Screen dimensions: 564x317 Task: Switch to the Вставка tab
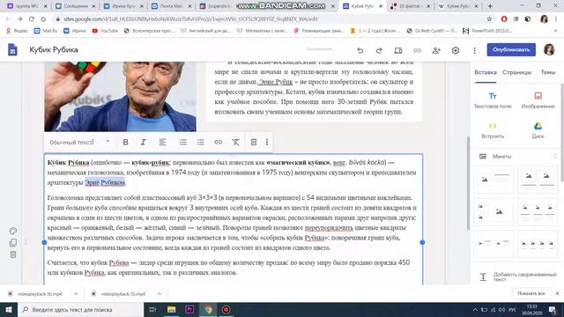coord(486,72)
